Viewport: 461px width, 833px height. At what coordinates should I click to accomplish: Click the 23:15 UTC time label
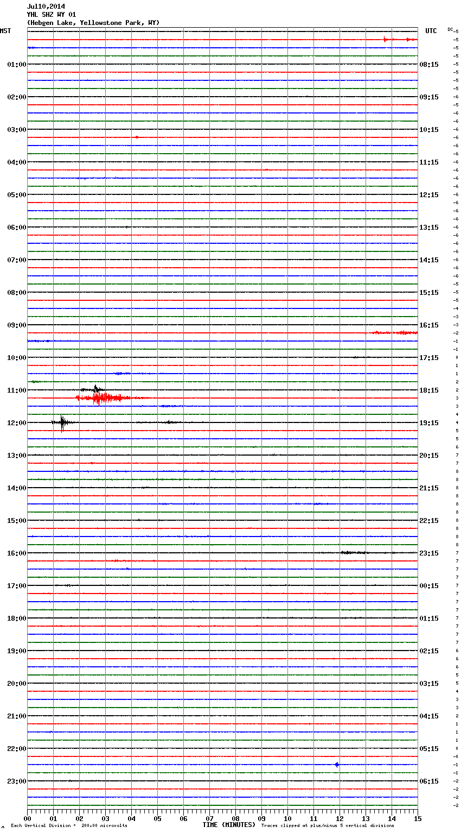(429, 553)
